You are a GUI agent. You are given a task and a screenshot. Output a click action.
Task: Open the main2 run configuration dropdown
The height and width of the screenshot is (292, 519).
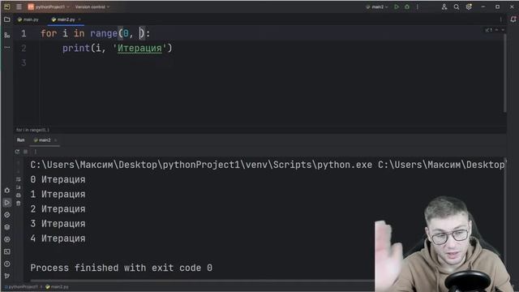tap(377, 6)
